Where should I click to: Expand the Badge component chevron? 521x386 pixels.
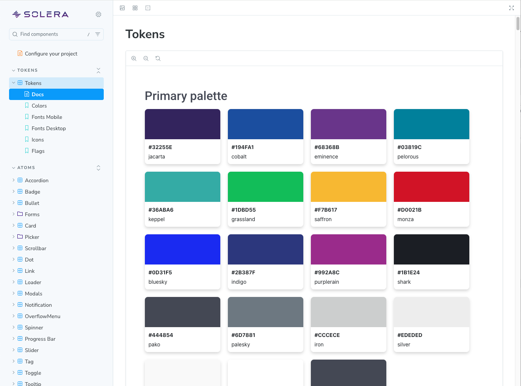click(x=14, y=191)
